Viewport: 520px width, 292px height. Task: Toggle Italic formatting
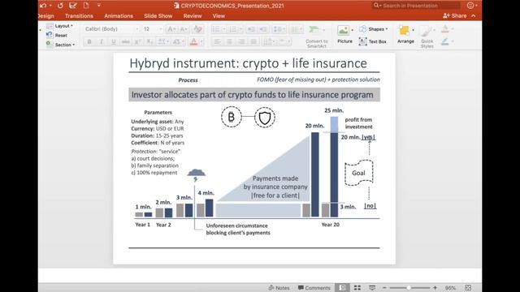102,41
